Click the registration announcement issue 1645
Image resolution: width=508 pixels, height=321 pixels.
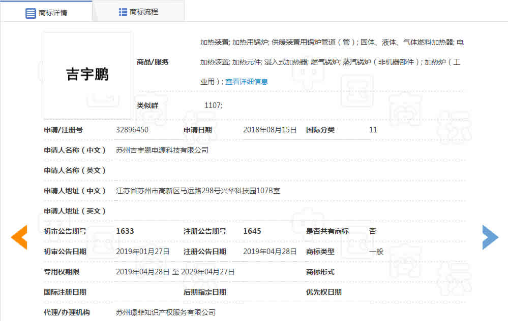coord(252,231)
